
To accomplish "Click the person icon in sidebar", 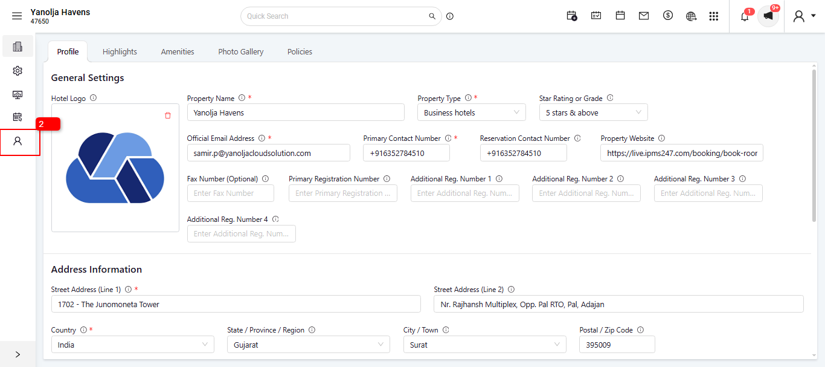I will click(x=18, y=141).
